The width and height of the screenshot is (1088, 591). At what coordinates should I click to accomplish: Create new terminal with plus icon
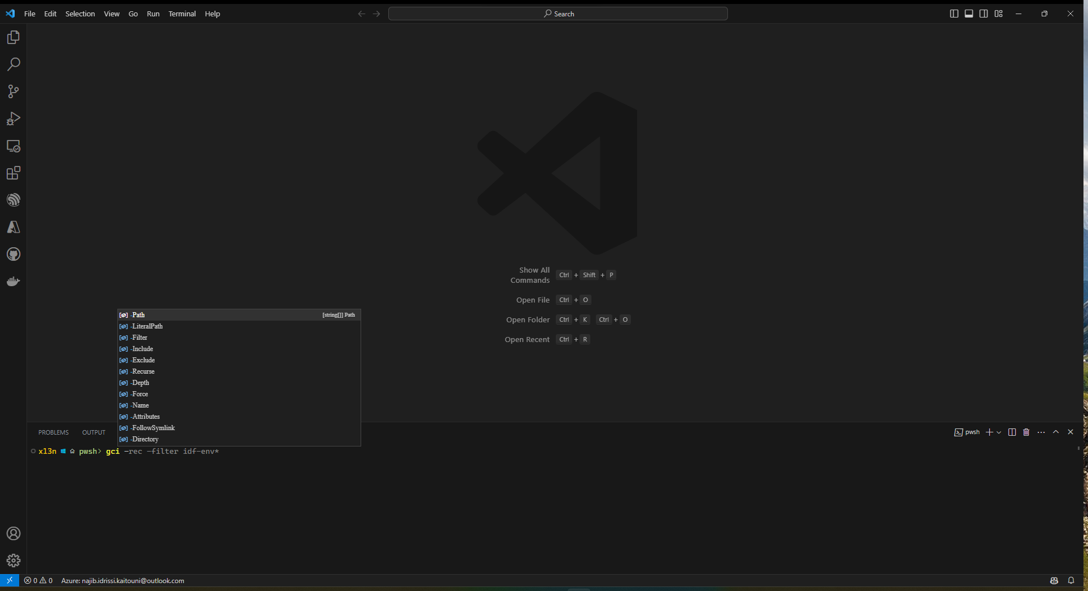[x=989, y=432]
